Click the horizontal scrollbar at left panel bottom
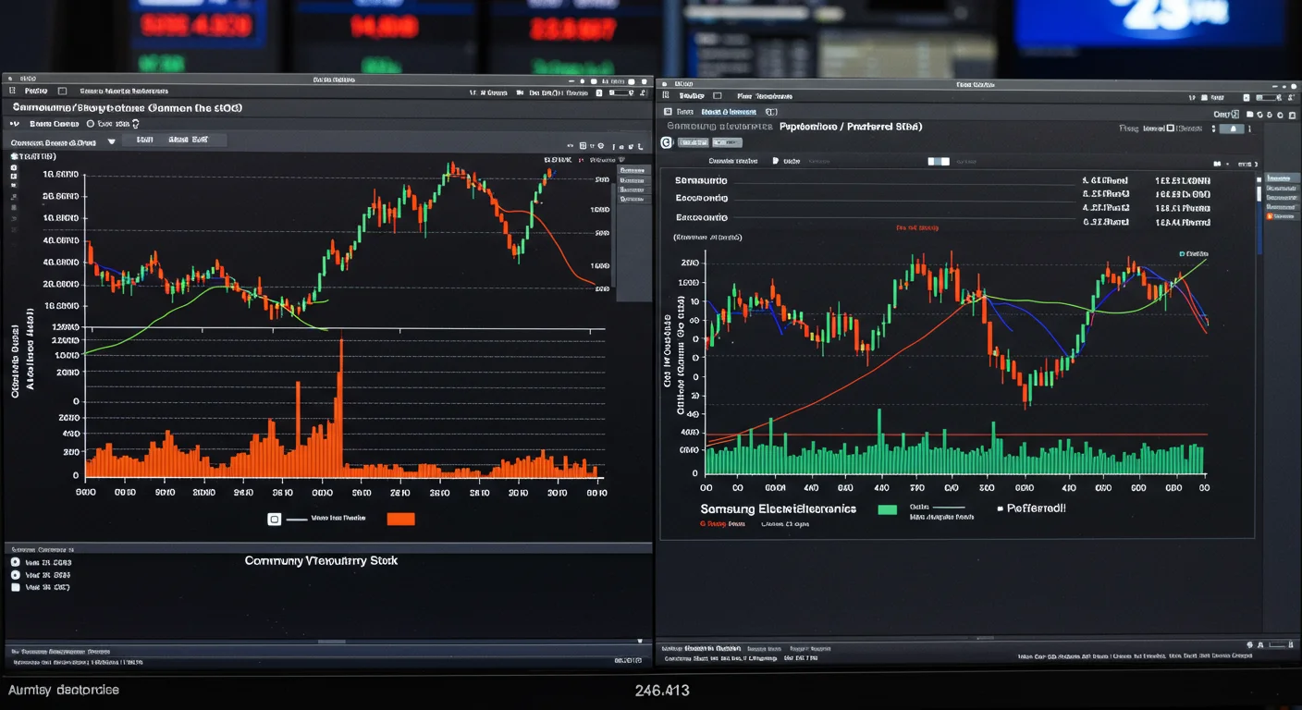Screen dimensions: 1302x710 [x=332, y=642]
